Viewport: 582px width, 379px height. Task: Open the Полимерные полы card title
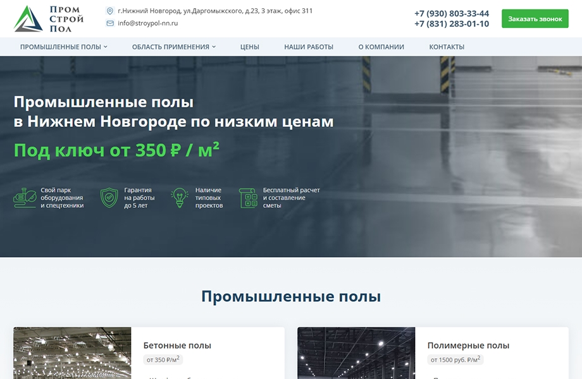point(468,346)
